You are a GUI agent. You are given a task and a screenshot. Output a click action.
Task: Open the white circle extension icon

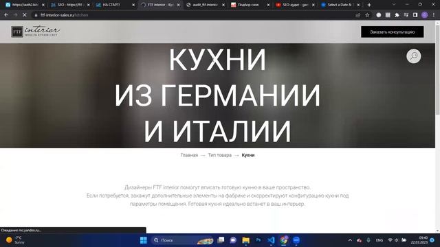click(x=379, y=15)
